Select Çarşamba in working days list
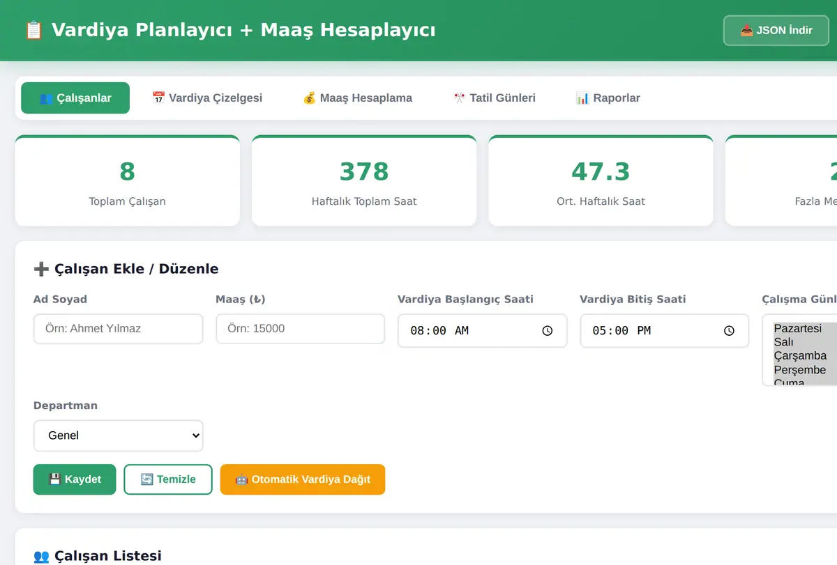This screenshot has height=565, width=837. click(x=805, y=356)
